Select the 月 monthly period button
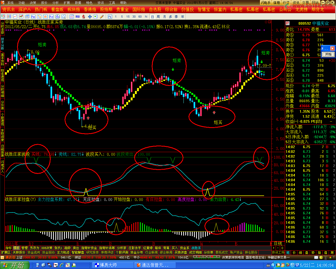Screen dimensions: 336x269 coord(164,17)
